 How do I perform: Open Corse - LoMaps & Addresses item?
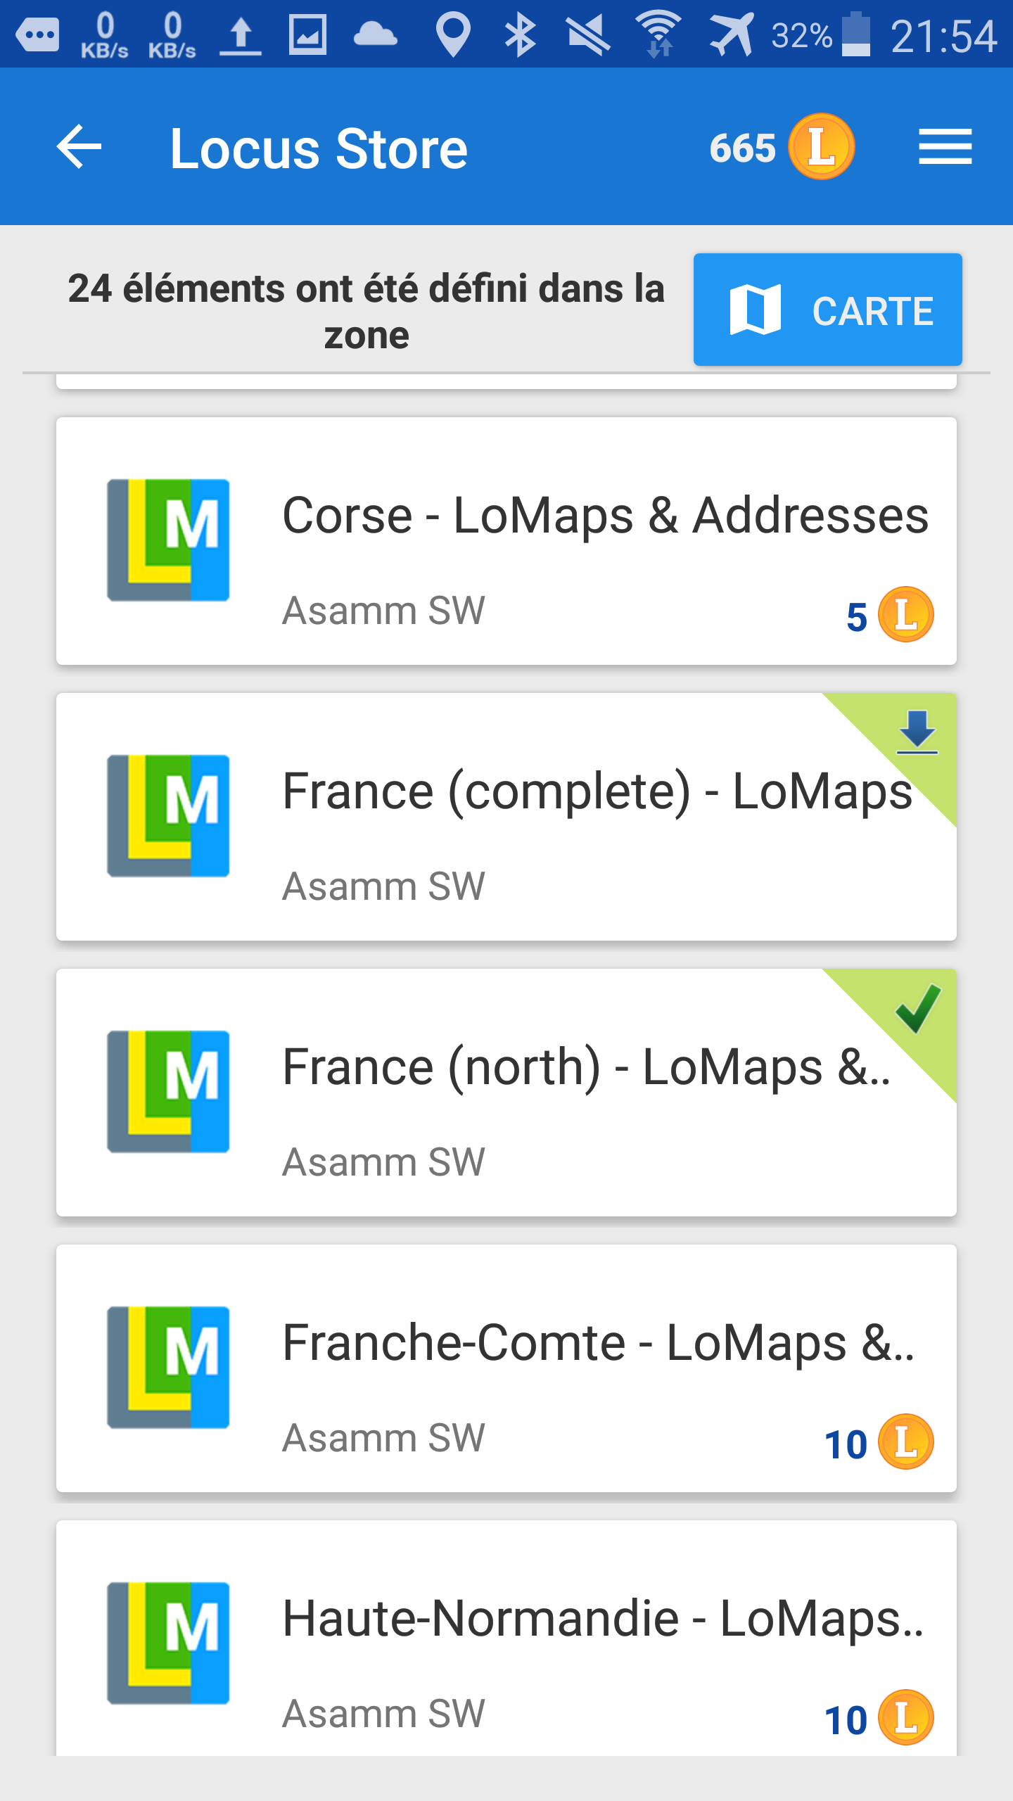point(605,515)
